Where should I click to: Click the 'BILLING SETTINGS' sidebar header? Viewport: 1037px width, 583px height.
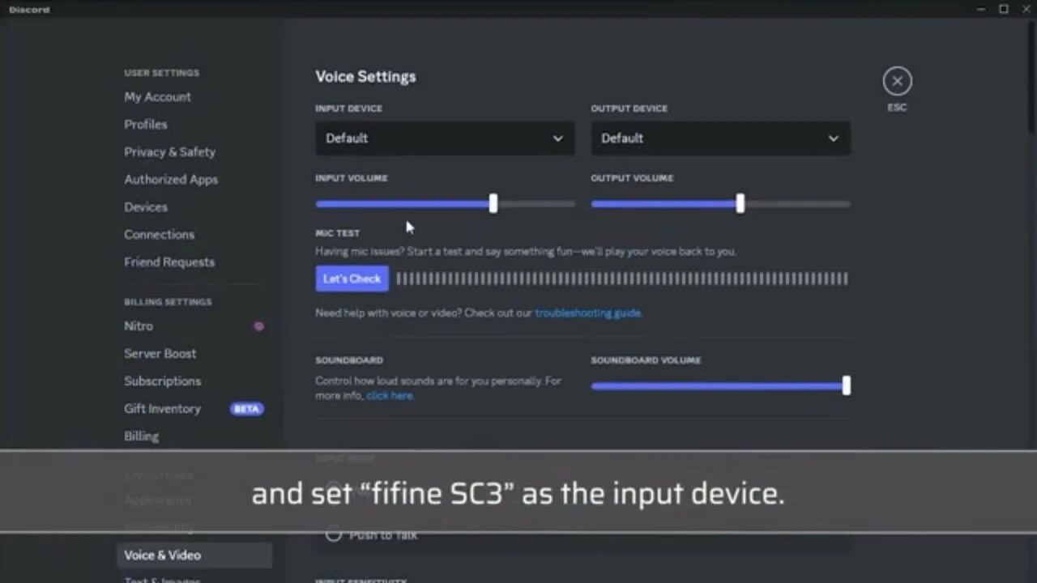(168, 302)
